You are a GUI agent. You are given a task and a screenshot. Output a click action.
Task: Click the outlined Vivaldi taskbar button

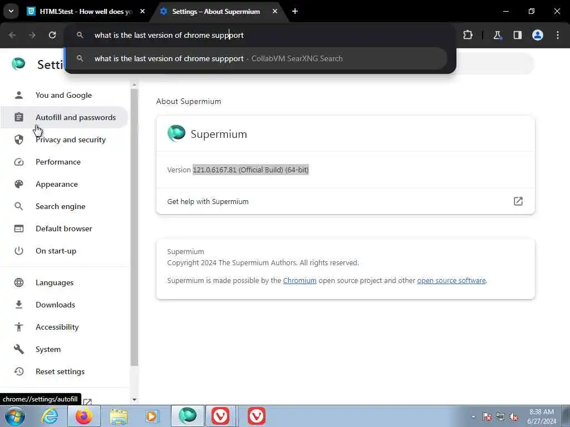[220, 416]
